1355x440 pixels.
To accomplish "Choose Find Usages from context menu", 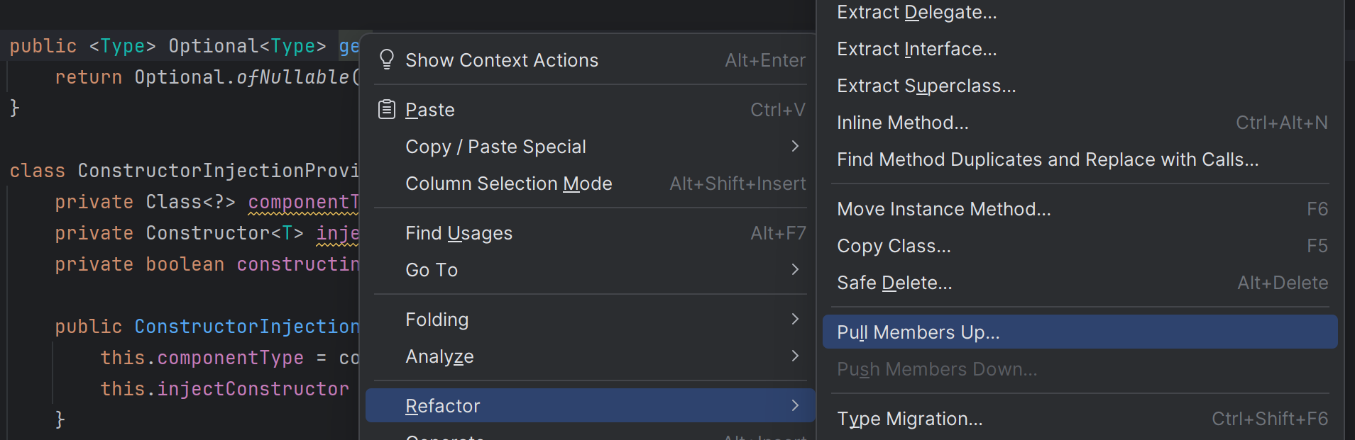I will [x=459, y=233].
